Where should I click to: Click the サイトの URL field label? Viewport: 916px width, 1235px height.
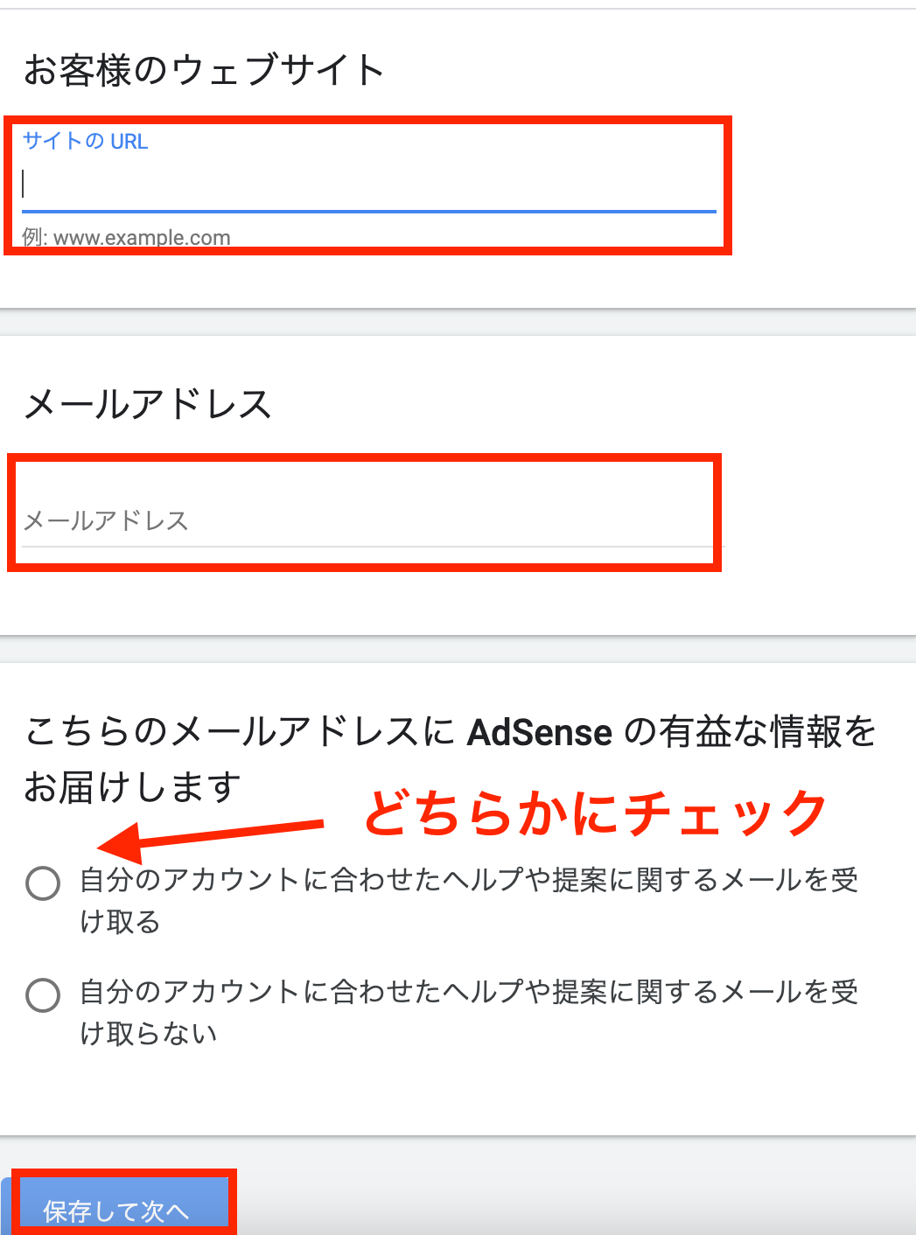(x=85, y=141)
